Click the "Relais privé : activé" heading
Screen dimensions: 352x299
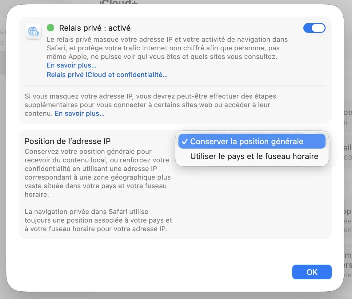coord(95,28)
